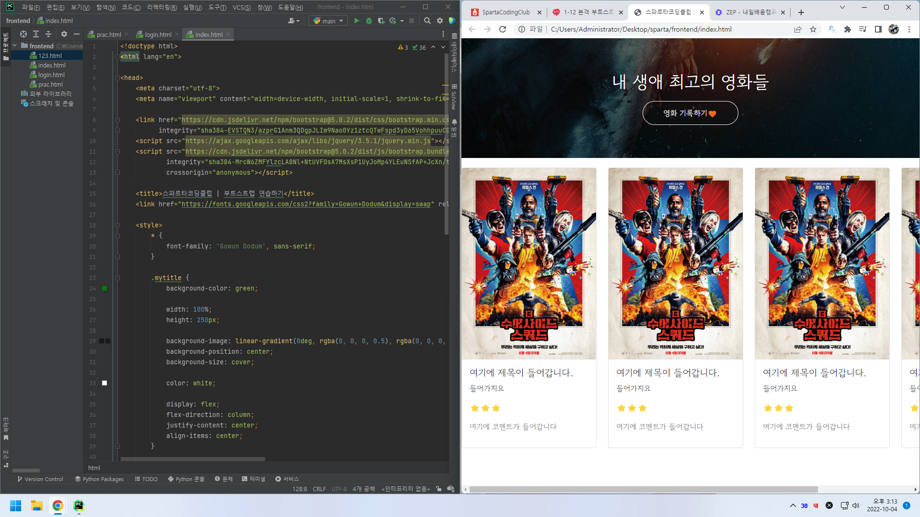Switch to prac.html editor tab
Screen dimensions: 920x517
108,34
